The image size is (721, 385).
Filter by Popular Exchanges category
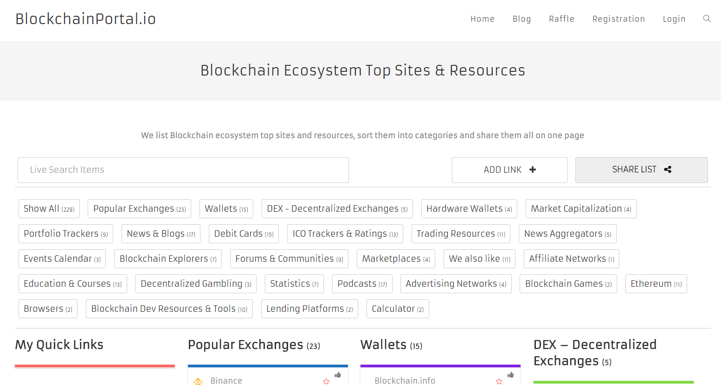[139, 209]
